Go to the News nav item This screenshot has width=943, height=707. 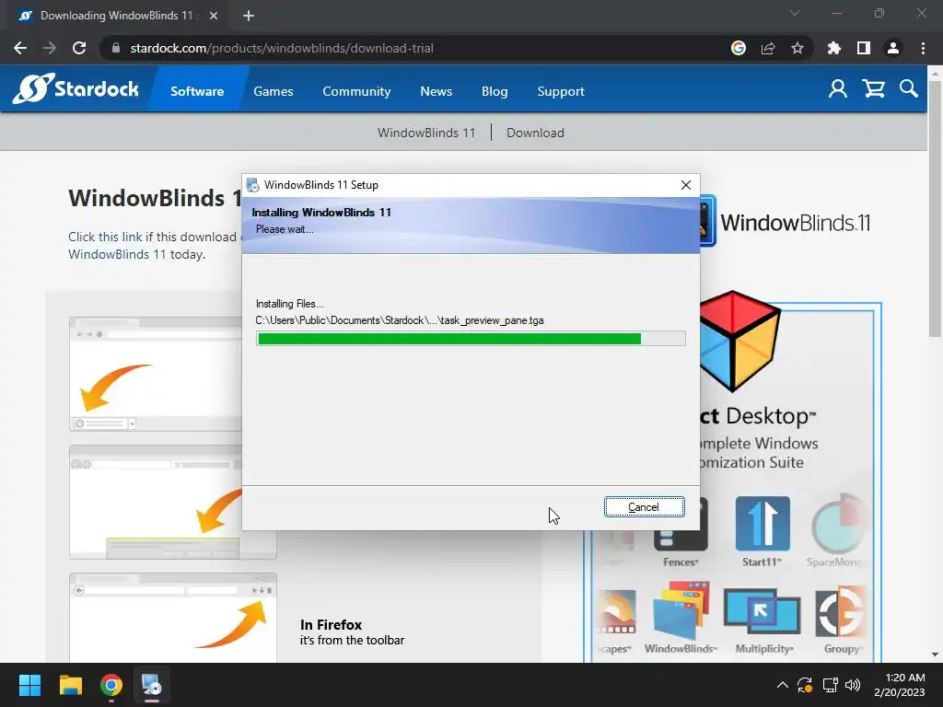coord(436,91)
